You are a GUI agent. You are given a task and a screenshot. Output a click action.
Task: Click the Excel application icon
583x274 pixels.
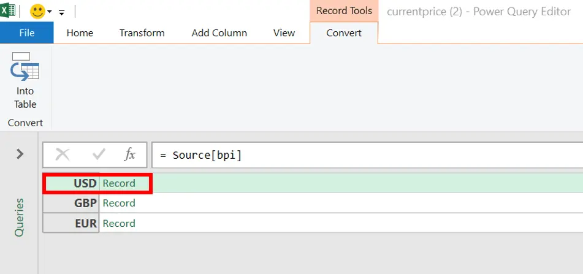pyautogui.click(x=7, y=10)
